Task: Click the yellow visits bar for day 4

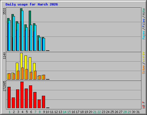Action: click(x=22, y=60)
